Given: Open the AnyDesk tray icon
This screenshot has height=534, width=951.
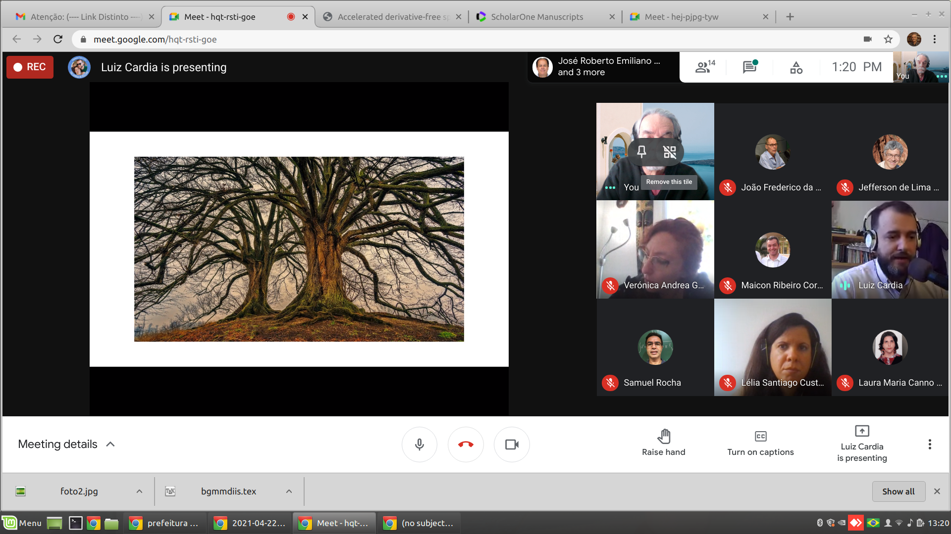Looking at the screenshot, I should click(x=856, y=523).
